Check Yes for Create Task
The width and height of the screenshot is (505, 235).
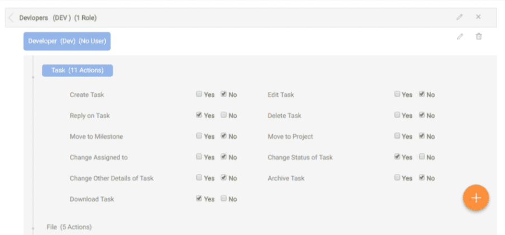(199, 95)
